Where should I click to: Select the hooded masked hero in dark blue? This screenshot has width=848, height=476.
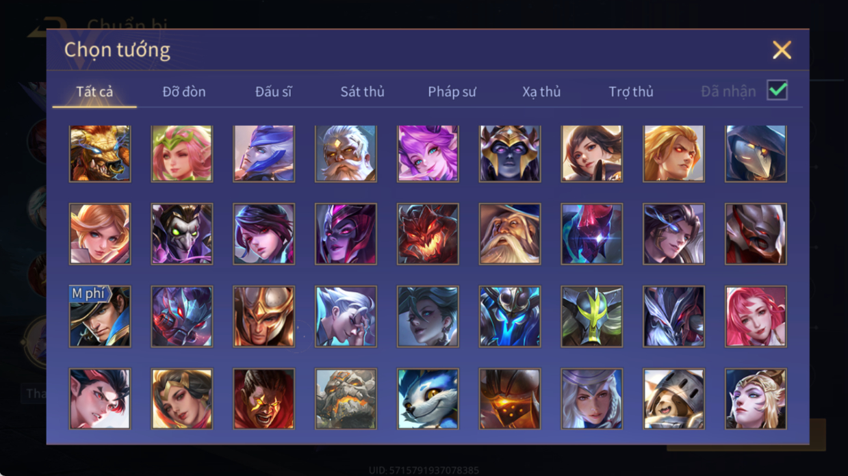756,153
